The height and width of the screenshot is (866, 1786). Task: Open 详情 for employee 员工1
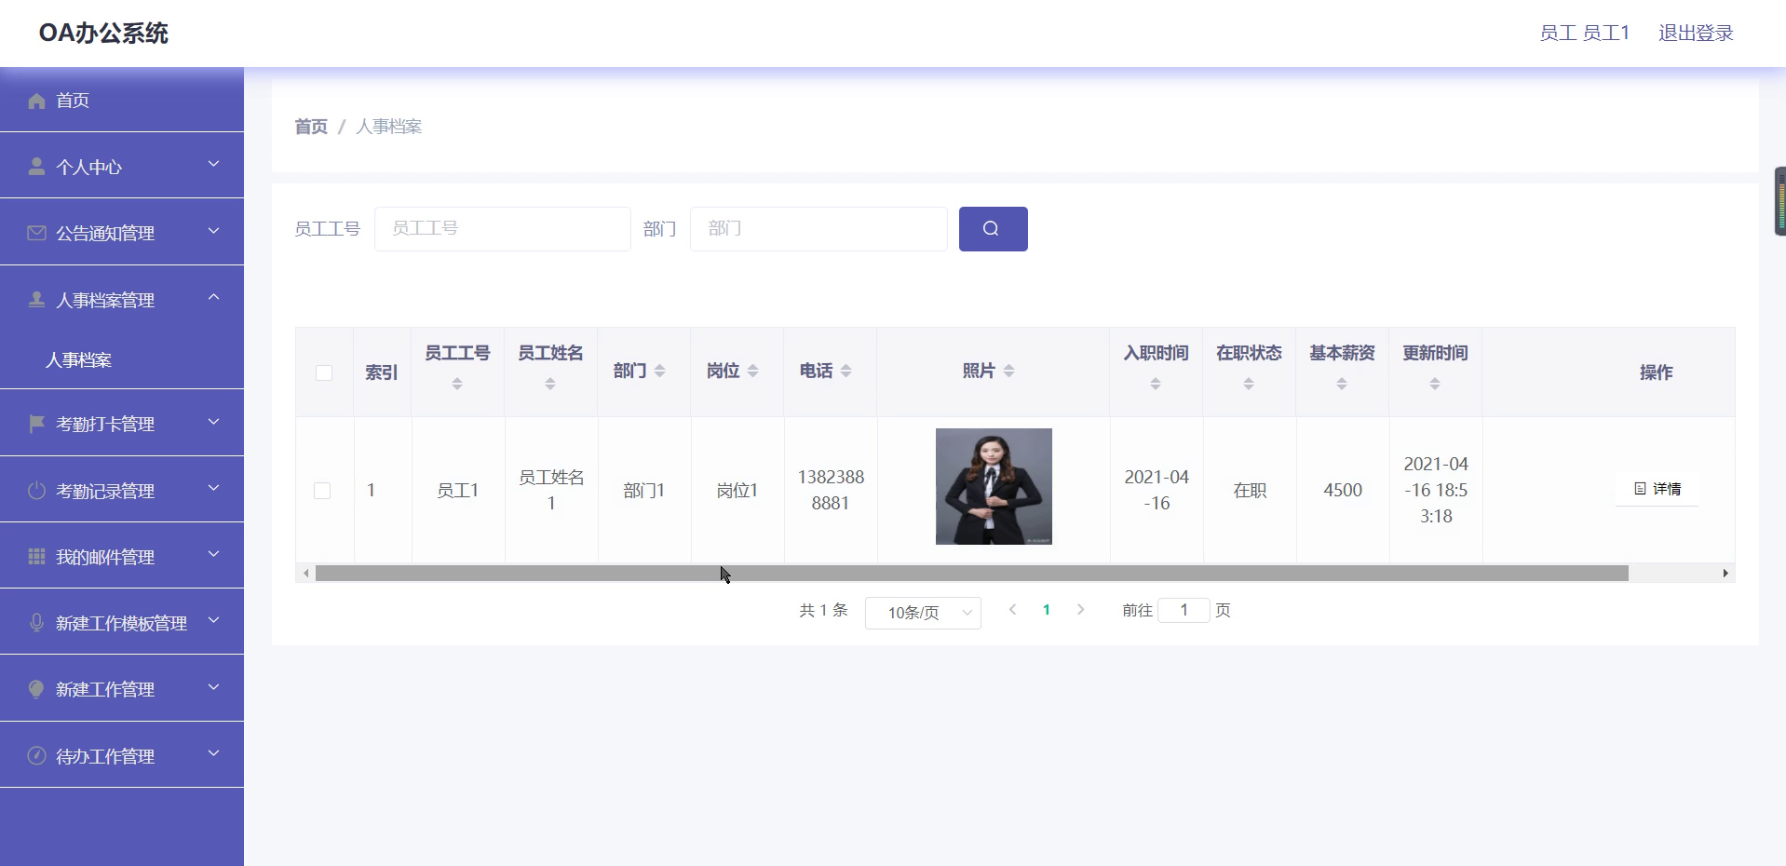1657,489
